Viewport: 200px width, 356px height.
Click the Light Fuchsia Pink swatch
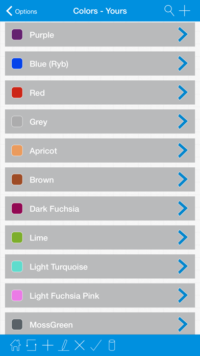tap(17, 295)
